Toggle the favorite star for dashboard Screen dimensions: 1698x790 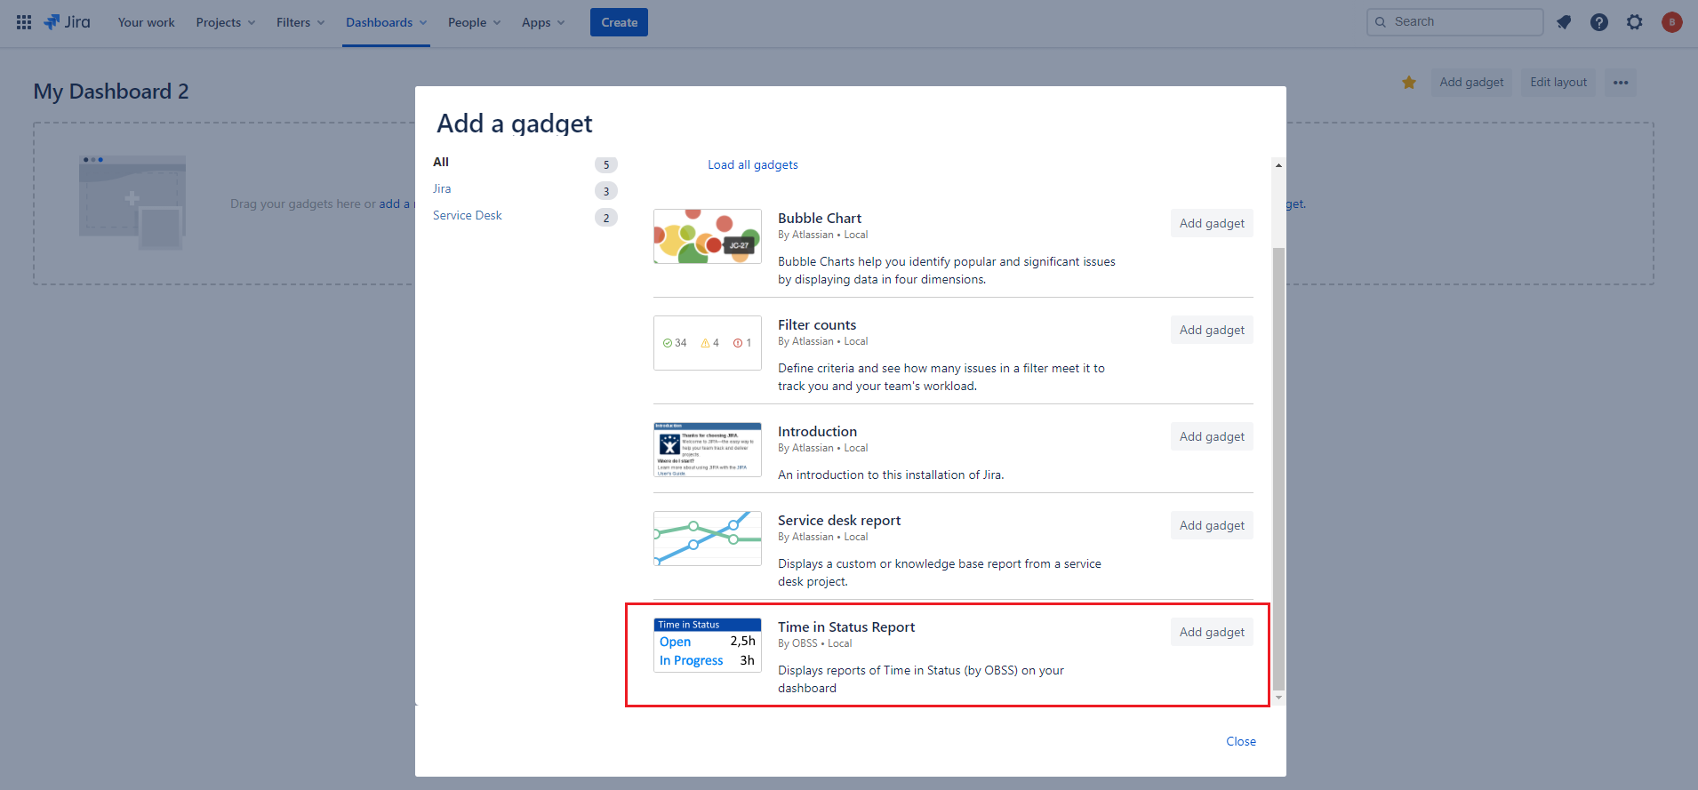tap(1409, 83)
